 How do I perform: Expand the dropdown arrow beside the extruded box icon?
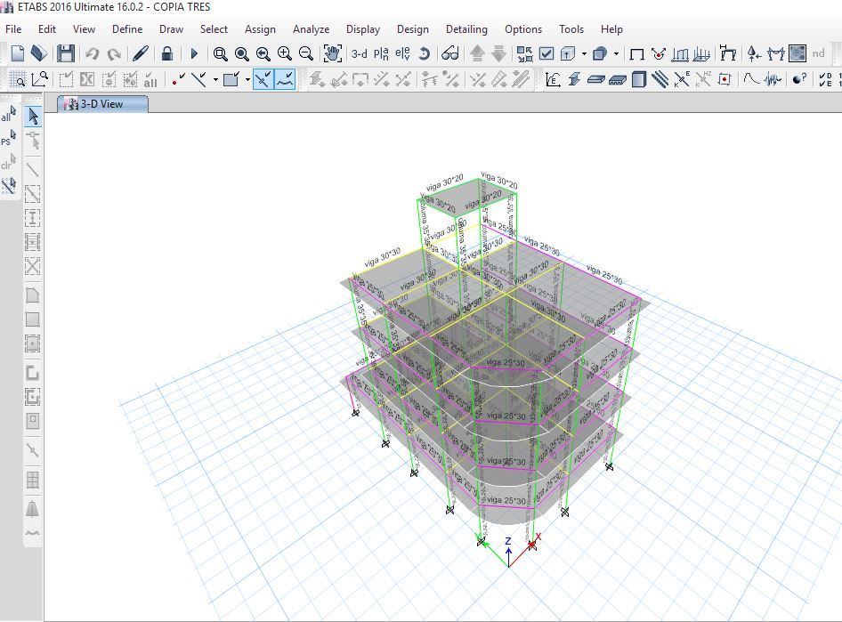tap(584, 54)
